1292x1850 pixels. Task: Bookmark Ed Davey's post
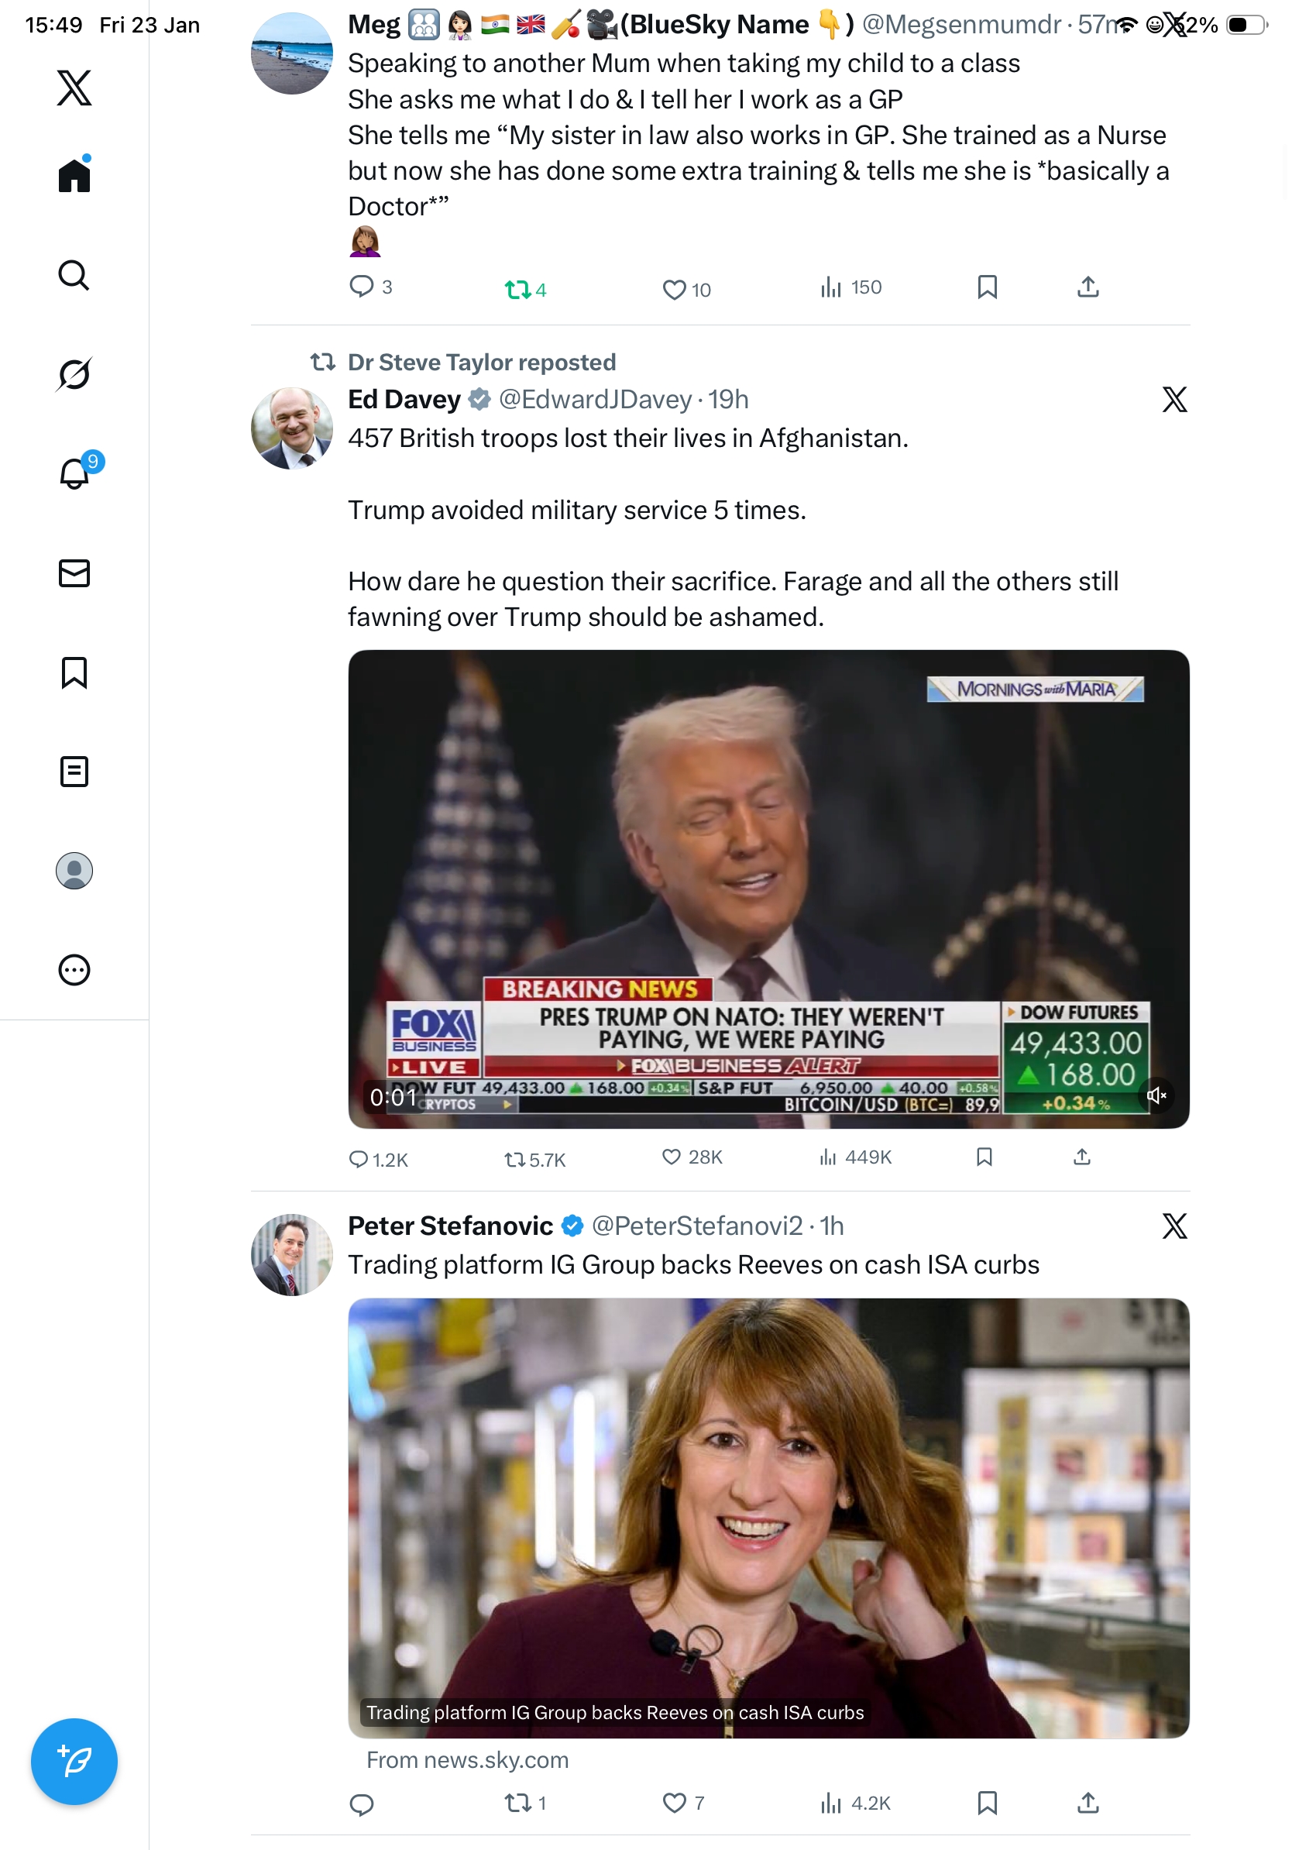[984, 1157]
